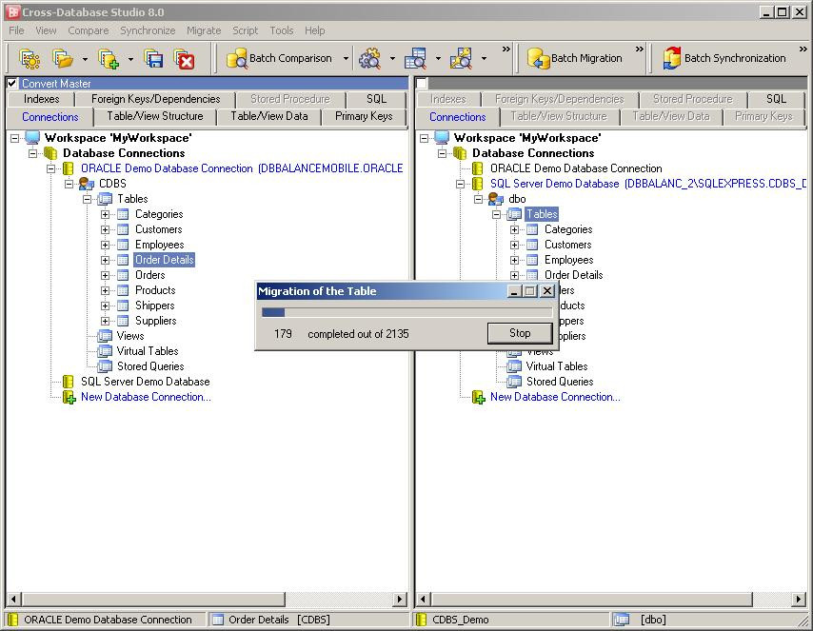This screenshot has width=813, height=631.
Task: Click the Virtual Tables icon in the left pane
Action: [105, 351]
